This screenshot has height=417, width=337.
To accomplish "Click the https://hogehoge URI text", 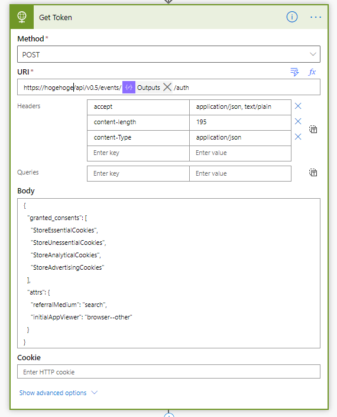I will [48, 88].
